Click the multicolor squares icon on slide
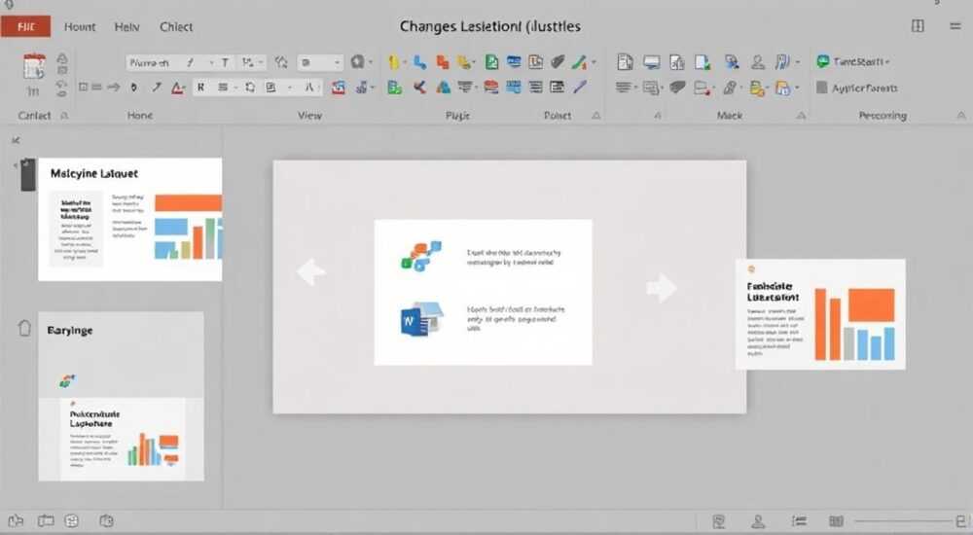The height and width of the screenshot is (535, 973). 421,256
